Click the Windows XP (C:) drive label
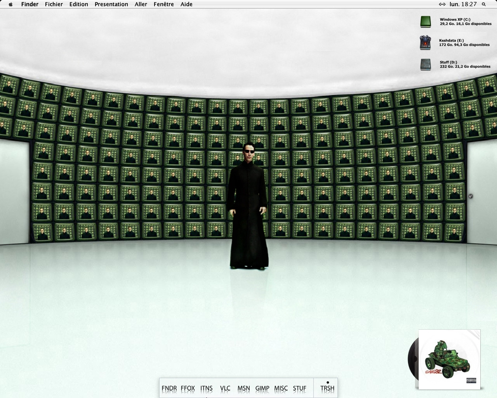 [466, 21]
